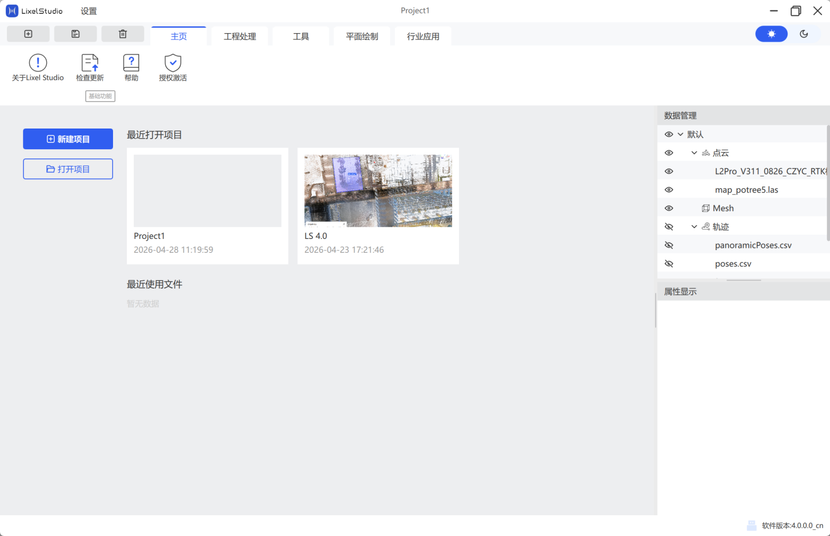The height and width of the screenshot is (536, 830).
Task: Open the Project1 recent project thumbnail
Action: click(207, 191)
